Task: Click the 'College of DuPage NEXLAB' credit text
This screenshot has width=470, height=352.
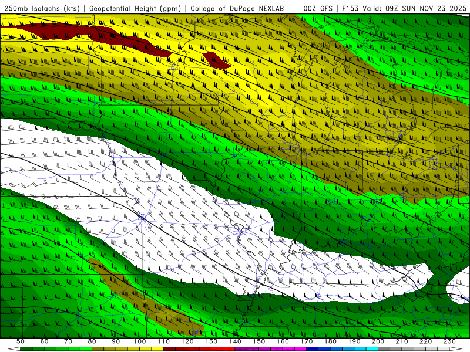Action: point(237,8)
